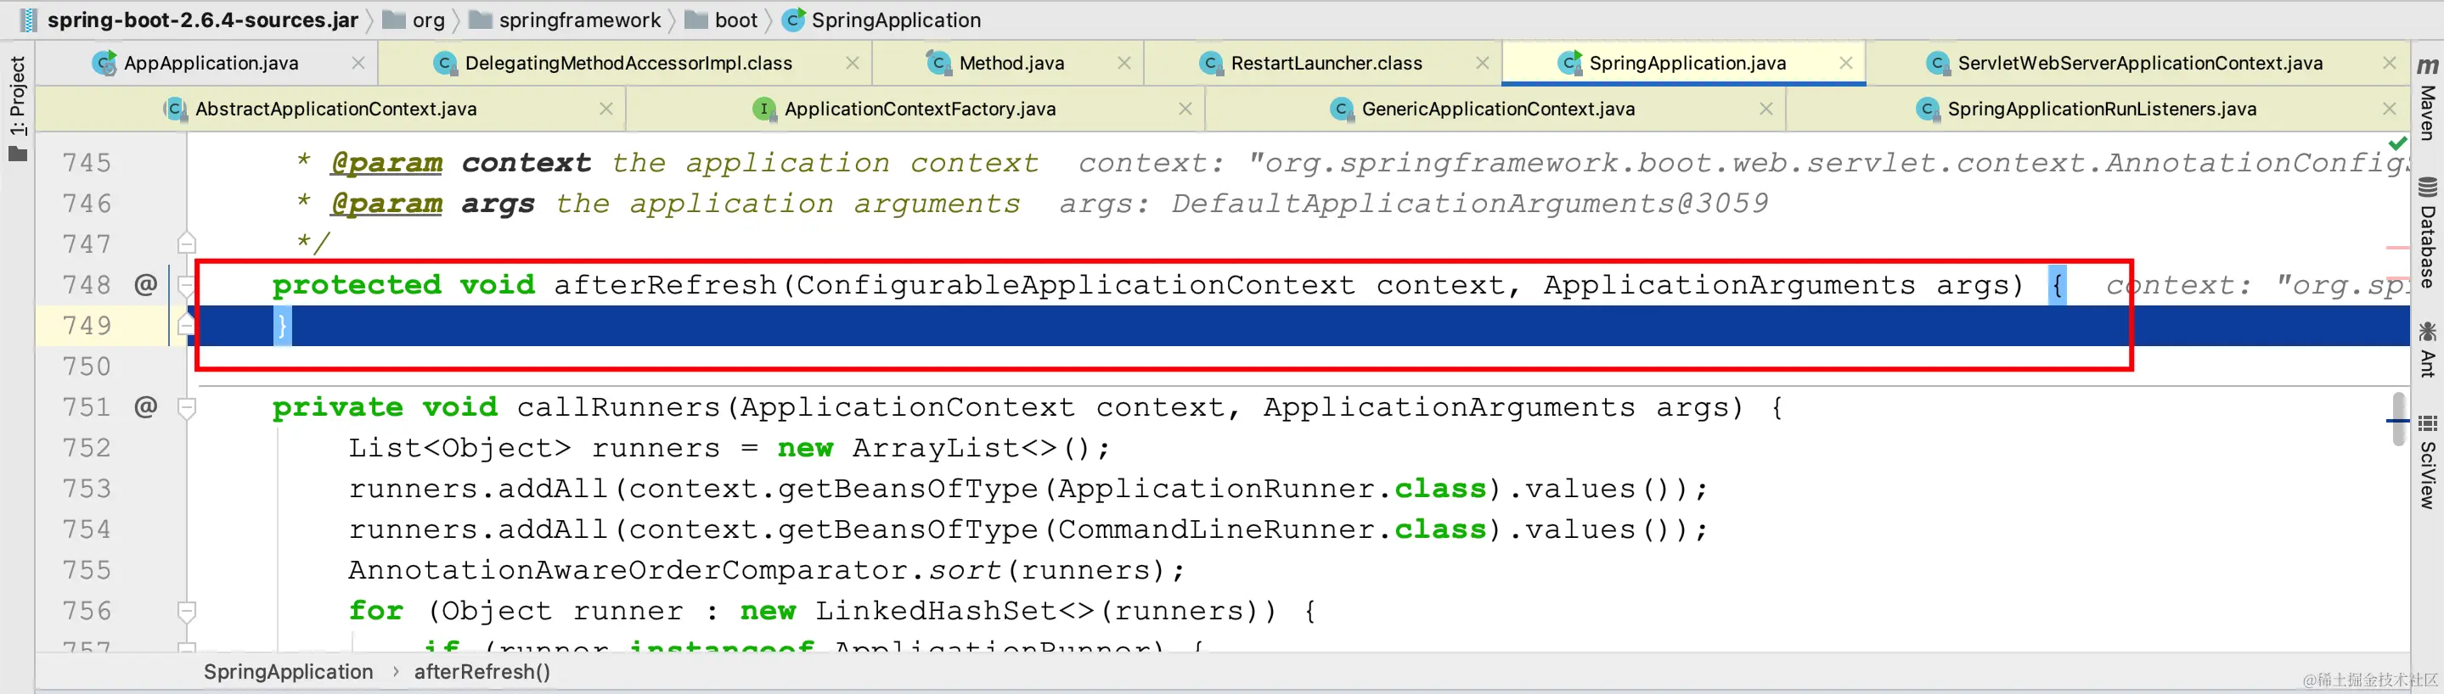Click AnnotationAwareOrderComparator on line 755
The height and width of the screenshot is (694, 2444).
[628, 571]
